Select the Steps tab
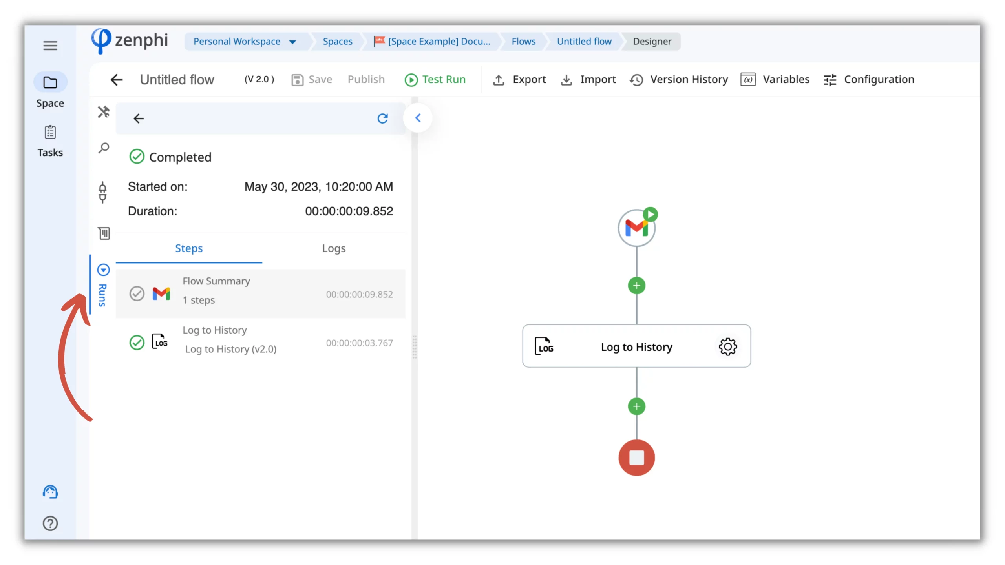The width and height of the screenshot is (1005, 565). (x=189, y=248)
